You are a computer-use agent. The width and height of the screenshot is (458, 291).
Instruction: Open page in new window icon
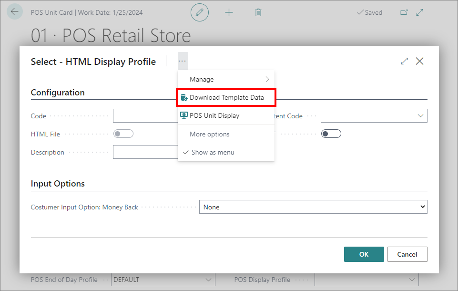coord(404,12)
